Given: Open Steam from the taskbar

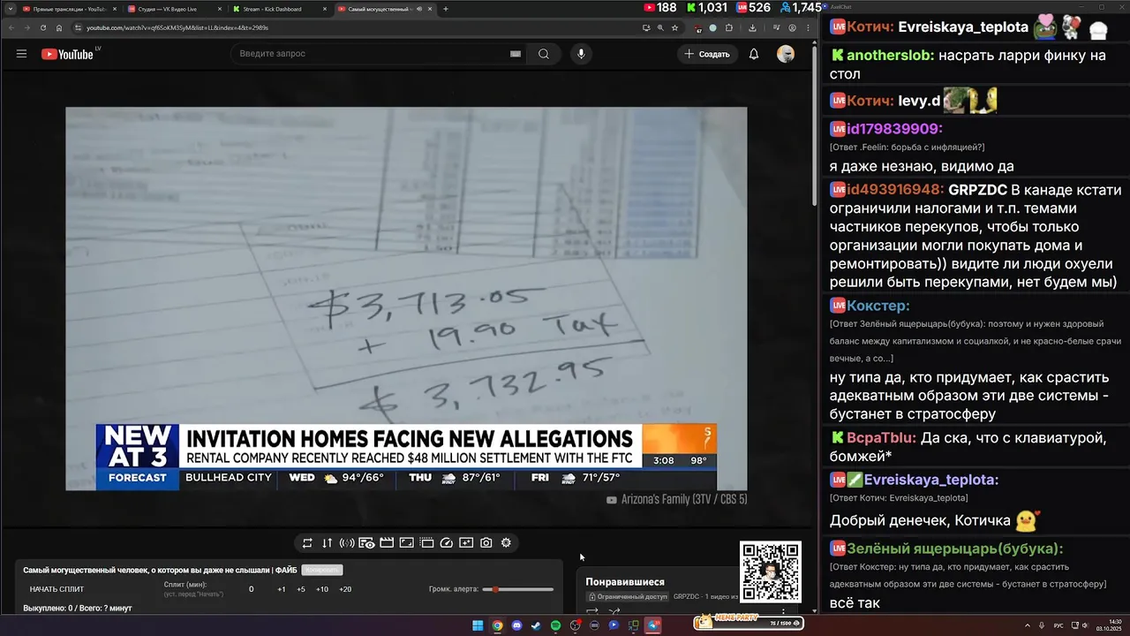Looking at the screenshot, I should click(x=536, y=625).
